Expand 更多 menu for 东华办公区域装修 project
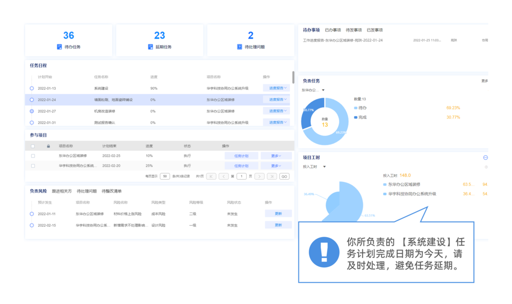This screenshot has width=512, height=304. tap(276, 156)
